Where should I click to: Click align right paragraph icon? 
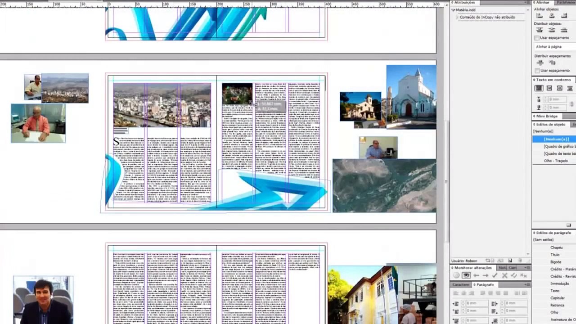coord(472,293)
